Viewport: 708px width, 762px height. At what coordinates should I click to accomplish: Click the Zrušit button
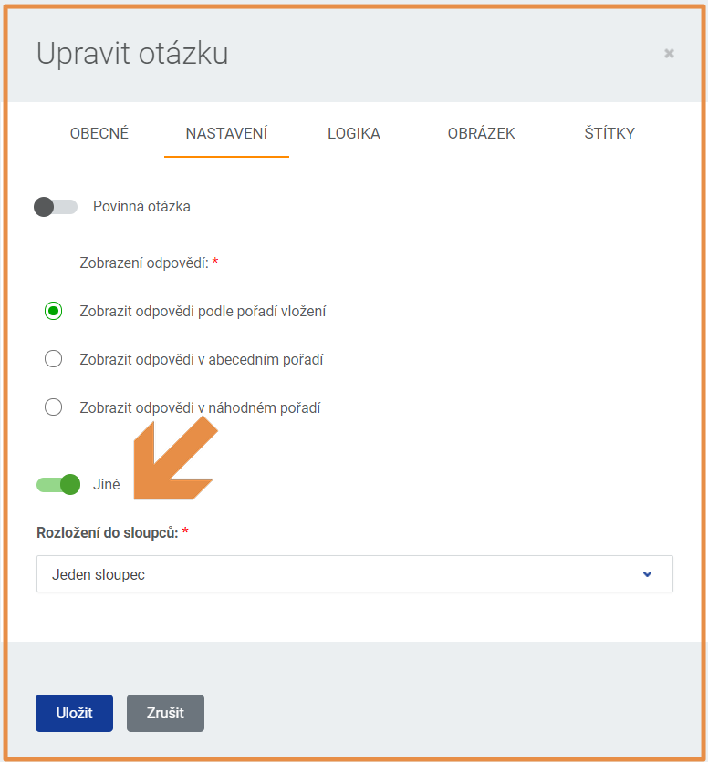click(165, 713)
